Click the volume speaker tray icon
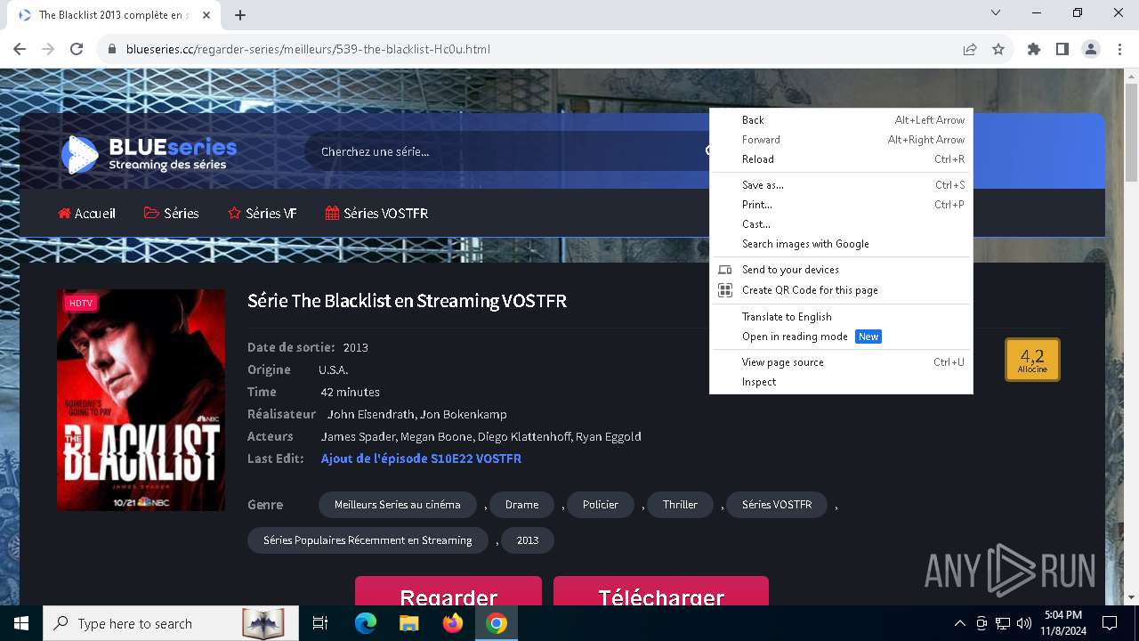Image resolution: width=1139 pixels, height=641 pixels. (x=1024, y=623)
